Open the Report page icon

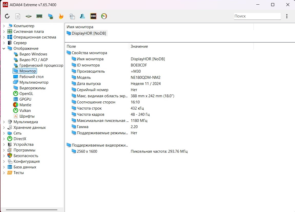[18, 16]
